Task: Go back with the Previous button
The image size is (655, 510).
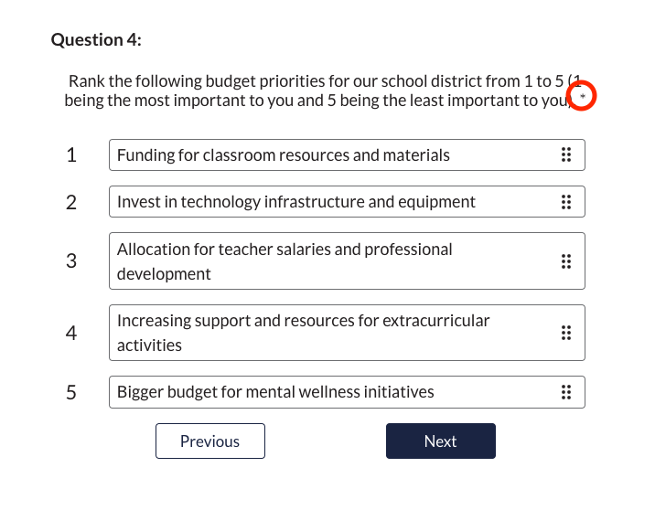Action: (210, 441)
